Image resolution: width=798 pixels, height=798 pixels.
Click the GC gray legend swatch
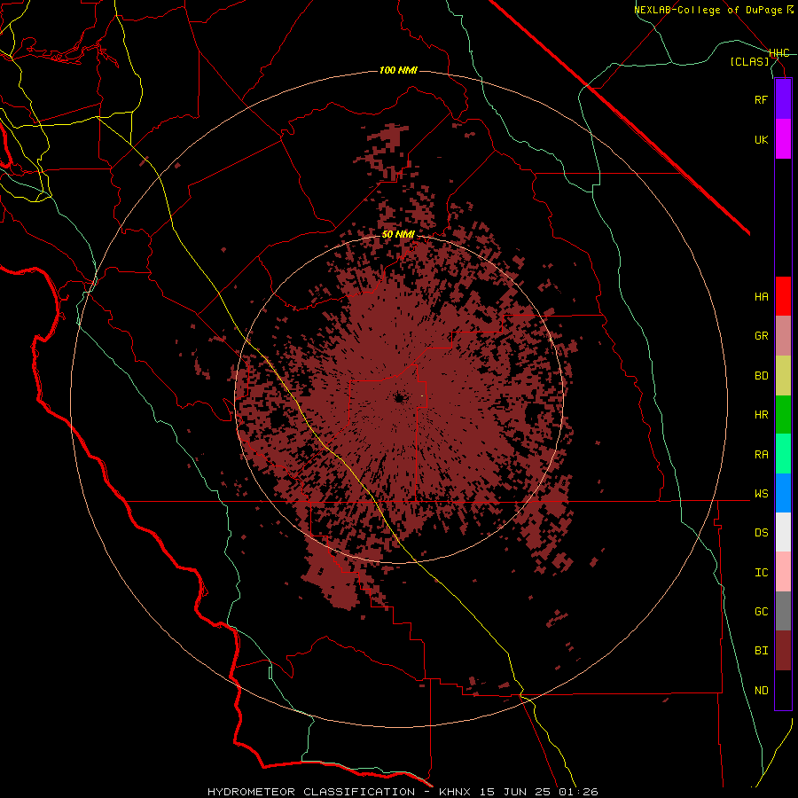(783, 611)
